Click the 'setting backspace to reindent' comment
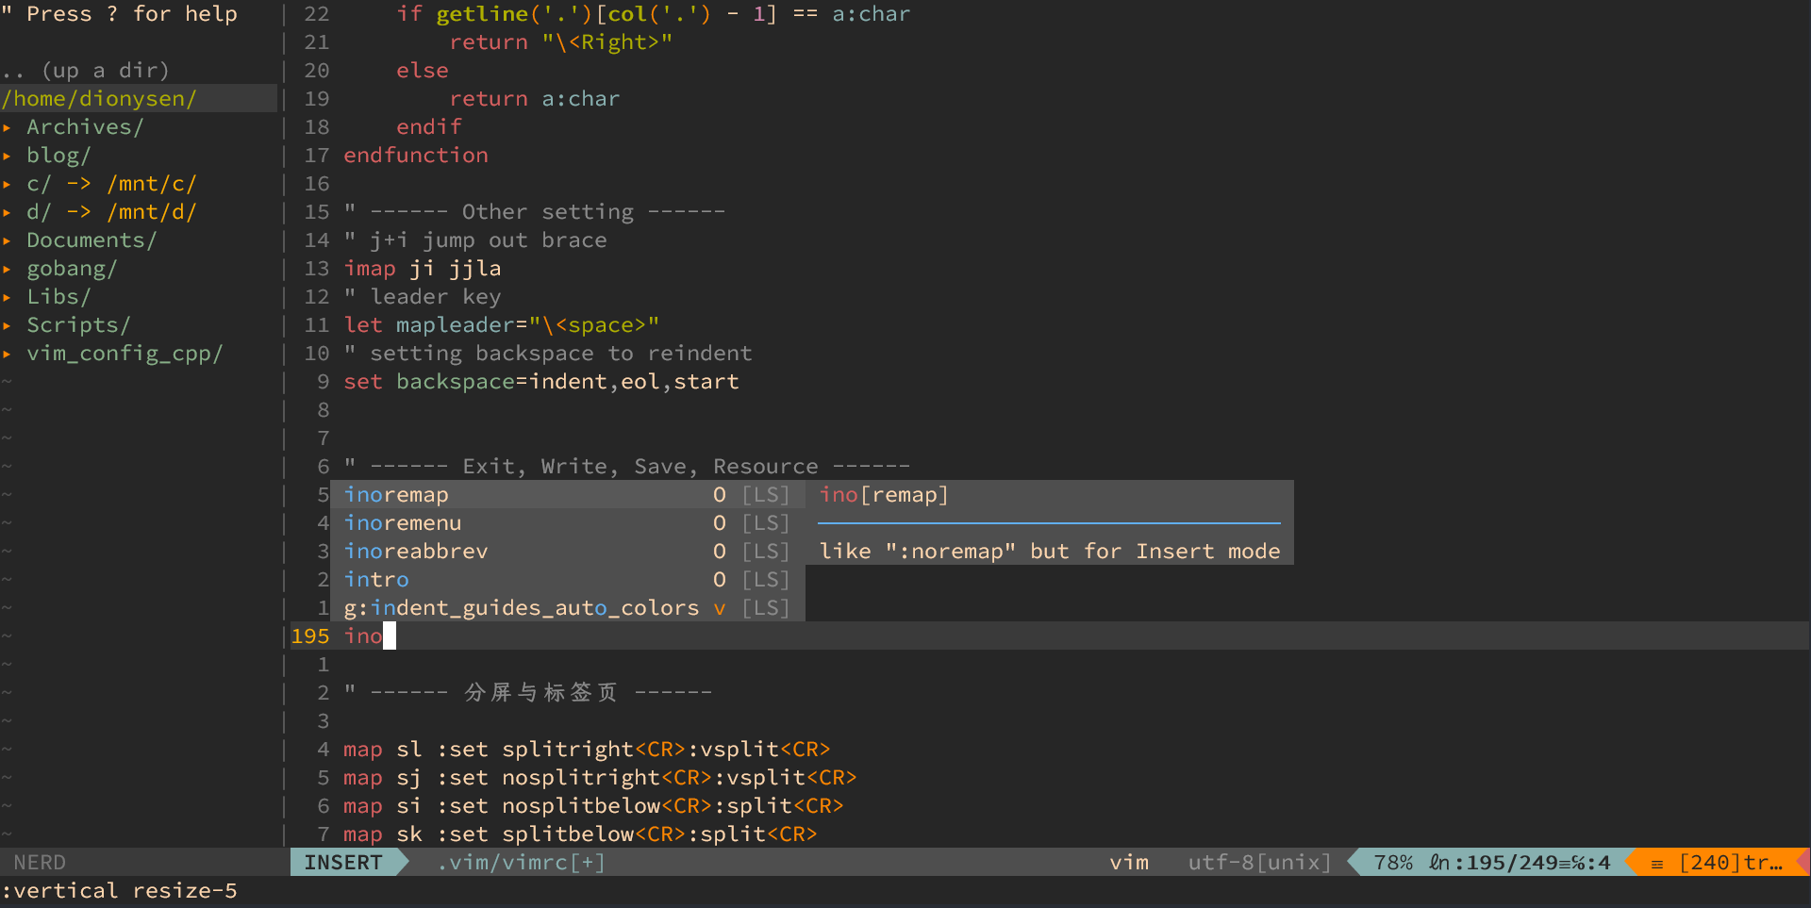This screenshot has width=1811, height=908. pos(548,354)
